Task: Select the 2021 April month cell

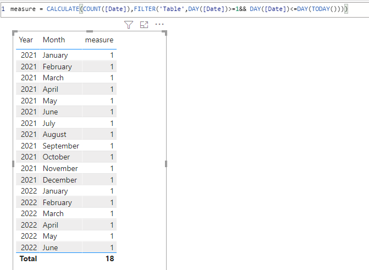Action: tap(51, 89)
